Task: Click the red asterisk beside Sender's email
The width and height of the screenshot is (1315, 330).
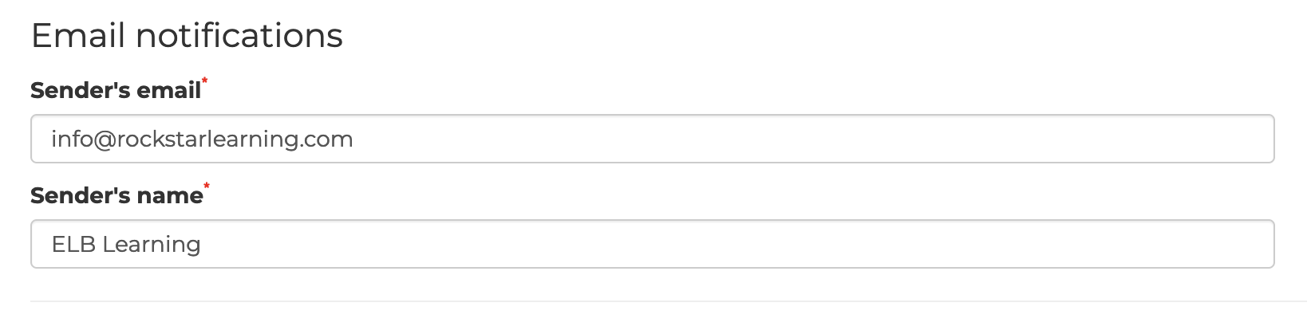Action: pos(205,81)
